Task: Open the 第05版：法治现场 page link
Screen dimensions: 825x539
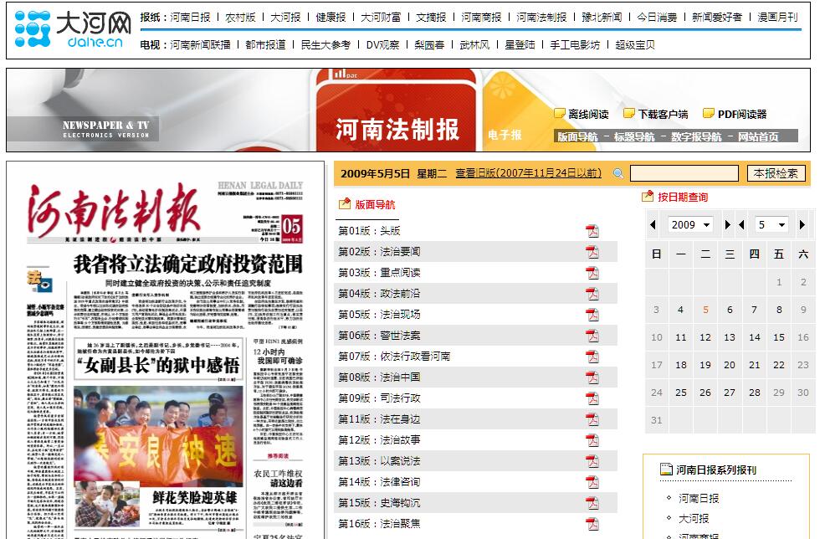Action: (379, 314)
